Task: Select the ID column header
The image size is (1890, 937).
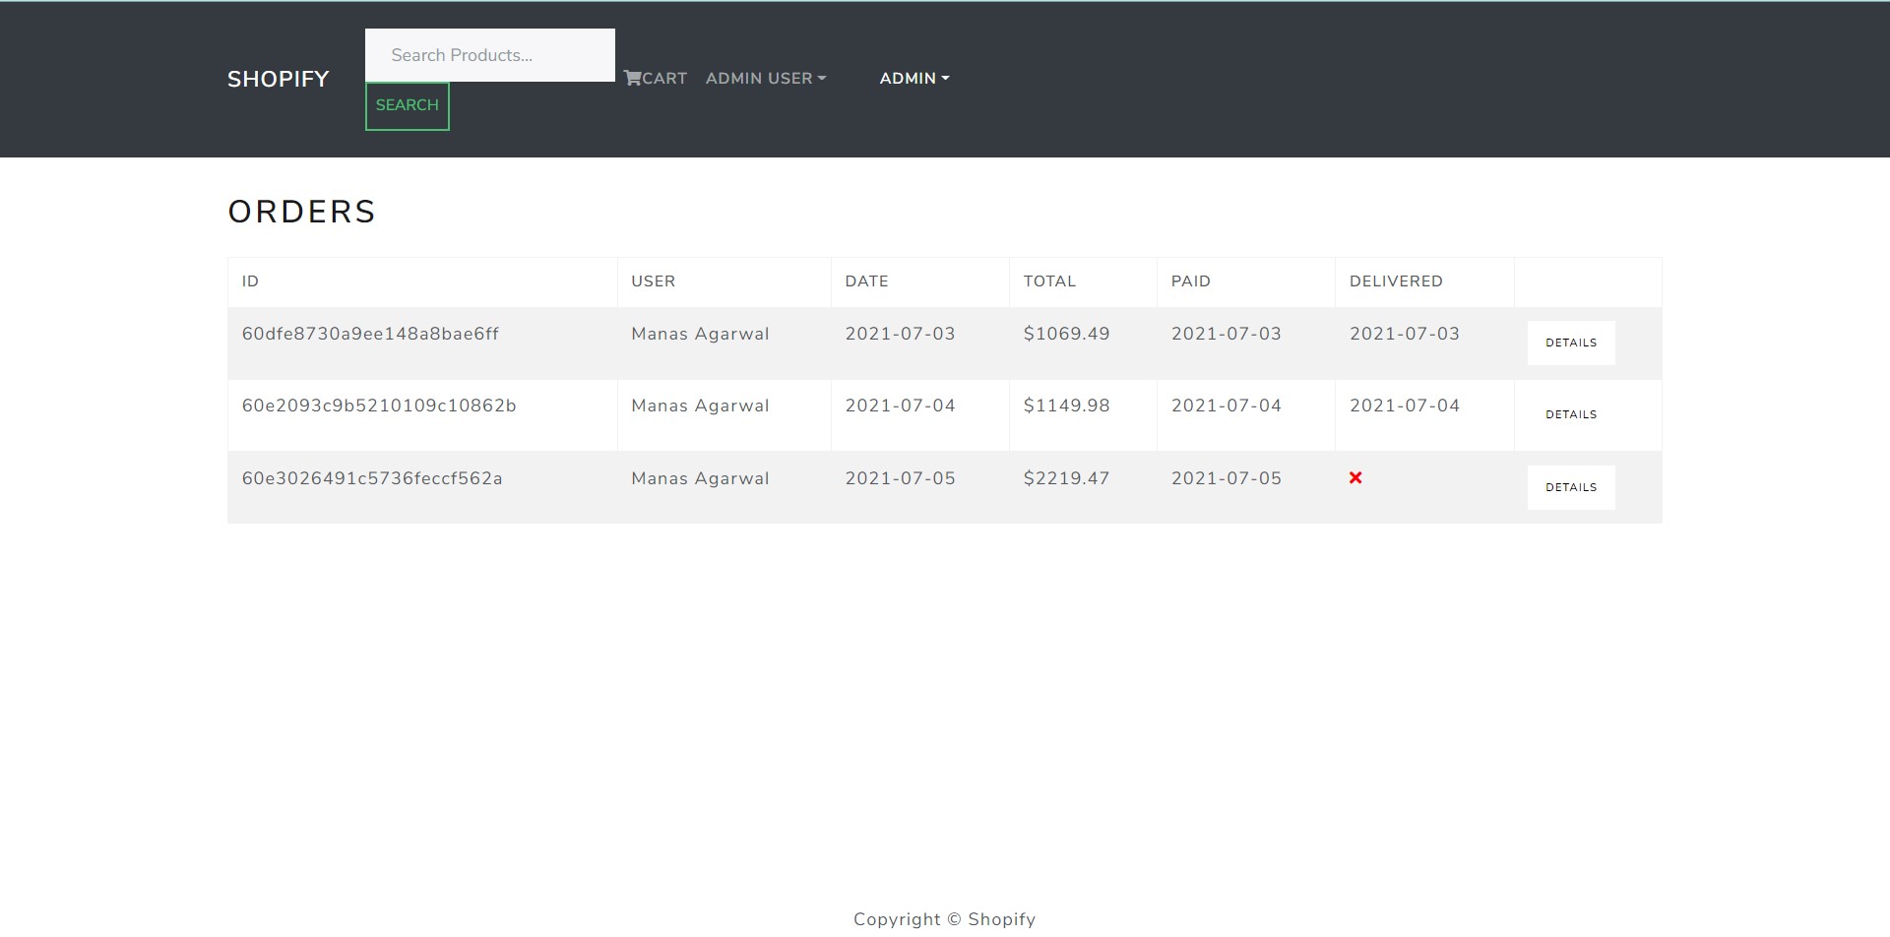Action: point(249,281)
